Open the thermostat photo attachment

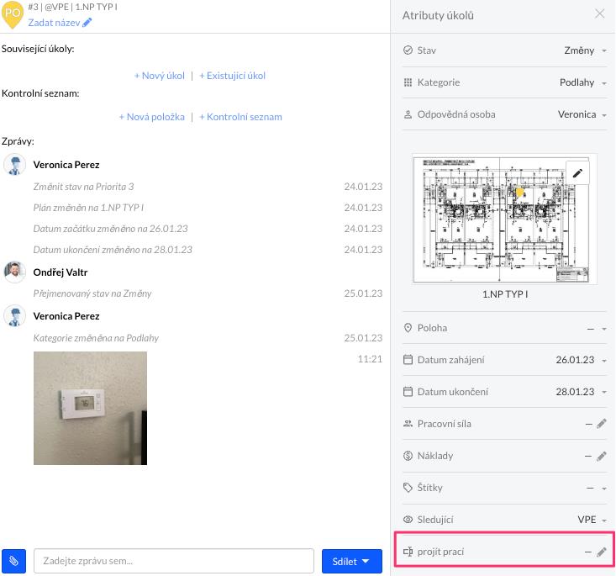91,408
